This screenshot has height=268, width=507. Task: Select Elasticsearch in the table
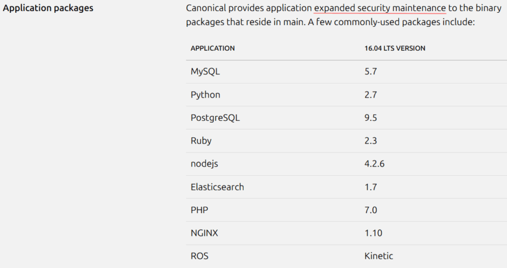217,187
